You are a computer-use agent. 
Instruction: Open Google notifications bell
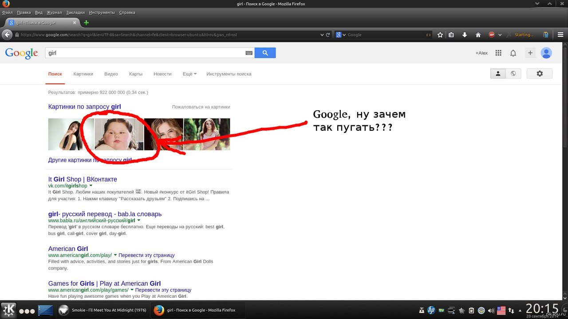[513, 53]
